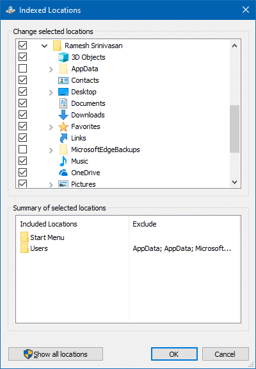Uncheck the Contacts checkbox
Image resolution: width=256 pixels, height=369 pixels.
point(23,80)
